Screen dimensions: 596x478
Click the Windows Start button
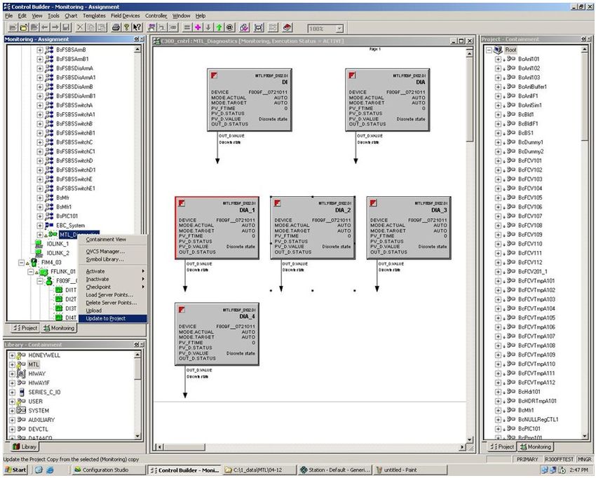coord(15,470)
